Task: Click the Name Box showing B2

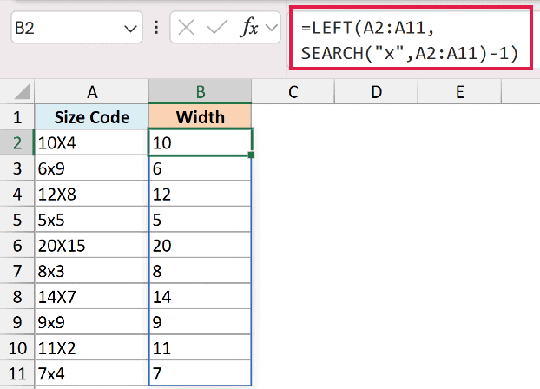Action: (76, 28)
